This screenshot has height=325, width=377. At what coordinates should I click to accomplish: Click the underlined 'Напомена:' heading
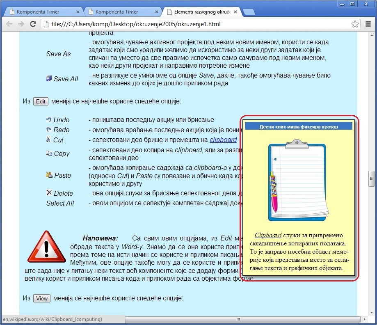[100, 238]
